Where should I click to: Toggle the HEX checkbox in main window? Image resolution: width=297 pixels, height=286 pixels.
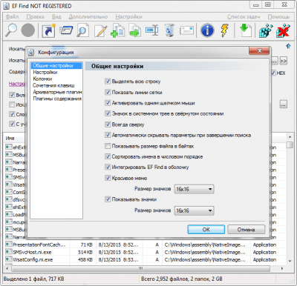click(x=274, y=73)
